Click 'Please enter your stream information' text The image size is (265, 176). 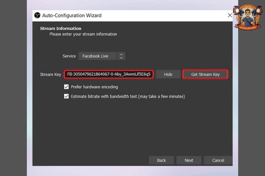tap(83, 34)
